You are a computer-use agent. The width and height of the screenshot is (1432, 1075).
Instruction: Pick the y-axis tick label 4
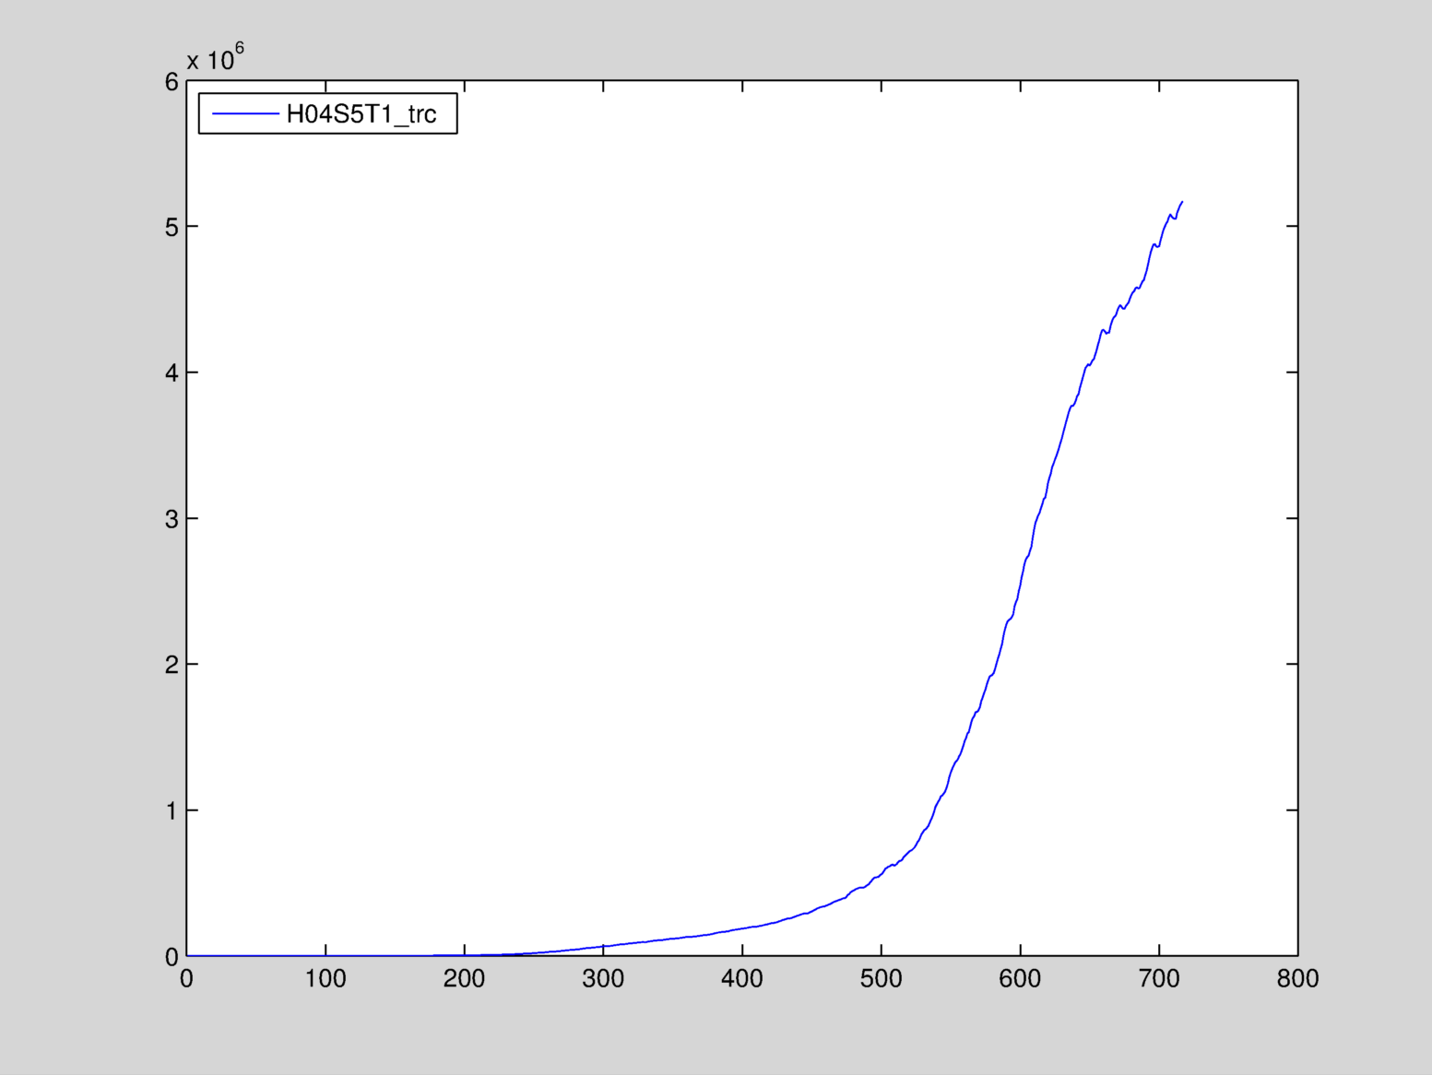click(172, 373)
